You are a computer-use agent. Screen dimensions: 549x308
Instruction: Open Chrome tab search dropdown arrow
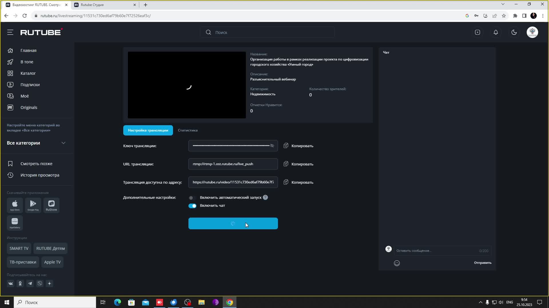[x=503, y=4]
